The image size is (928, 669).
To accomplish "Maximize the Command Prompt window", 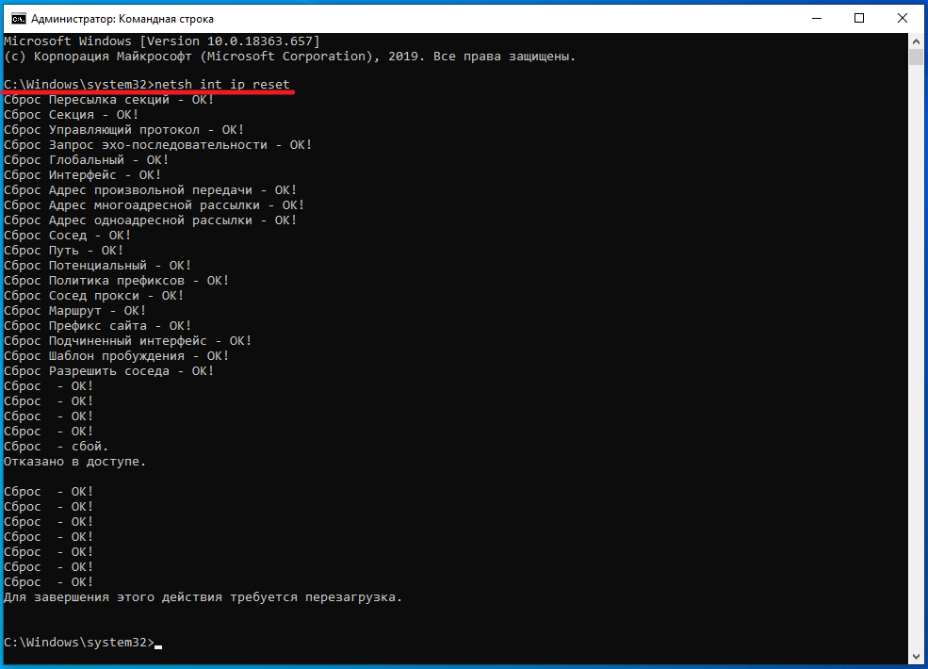I will pyautogui.click(x=859, y=18).
